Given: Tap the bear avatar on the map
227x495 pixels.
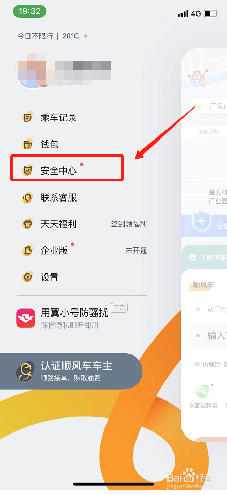Looking at the screenshot, I should click(196, 79).
